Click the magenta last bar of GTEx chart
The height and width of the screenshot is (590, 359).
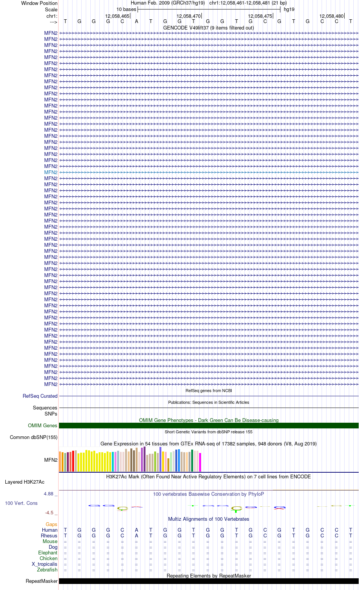[x=200, y=462]
